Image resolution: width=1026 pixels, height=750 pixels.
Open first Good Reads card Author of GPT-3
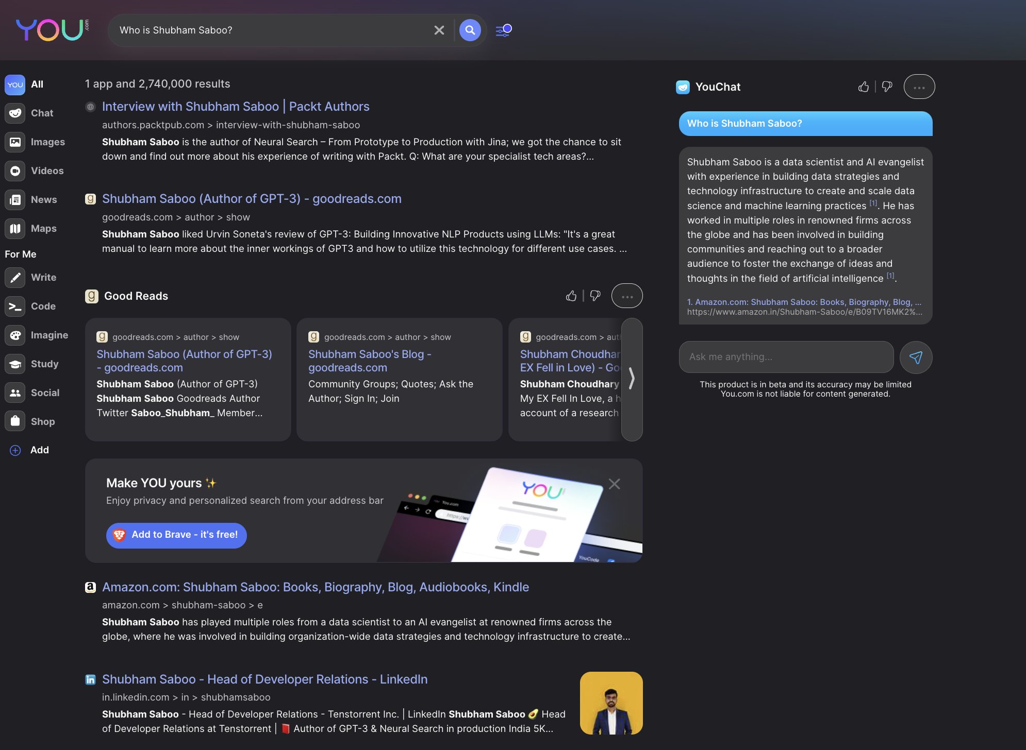tap(184, 361)
